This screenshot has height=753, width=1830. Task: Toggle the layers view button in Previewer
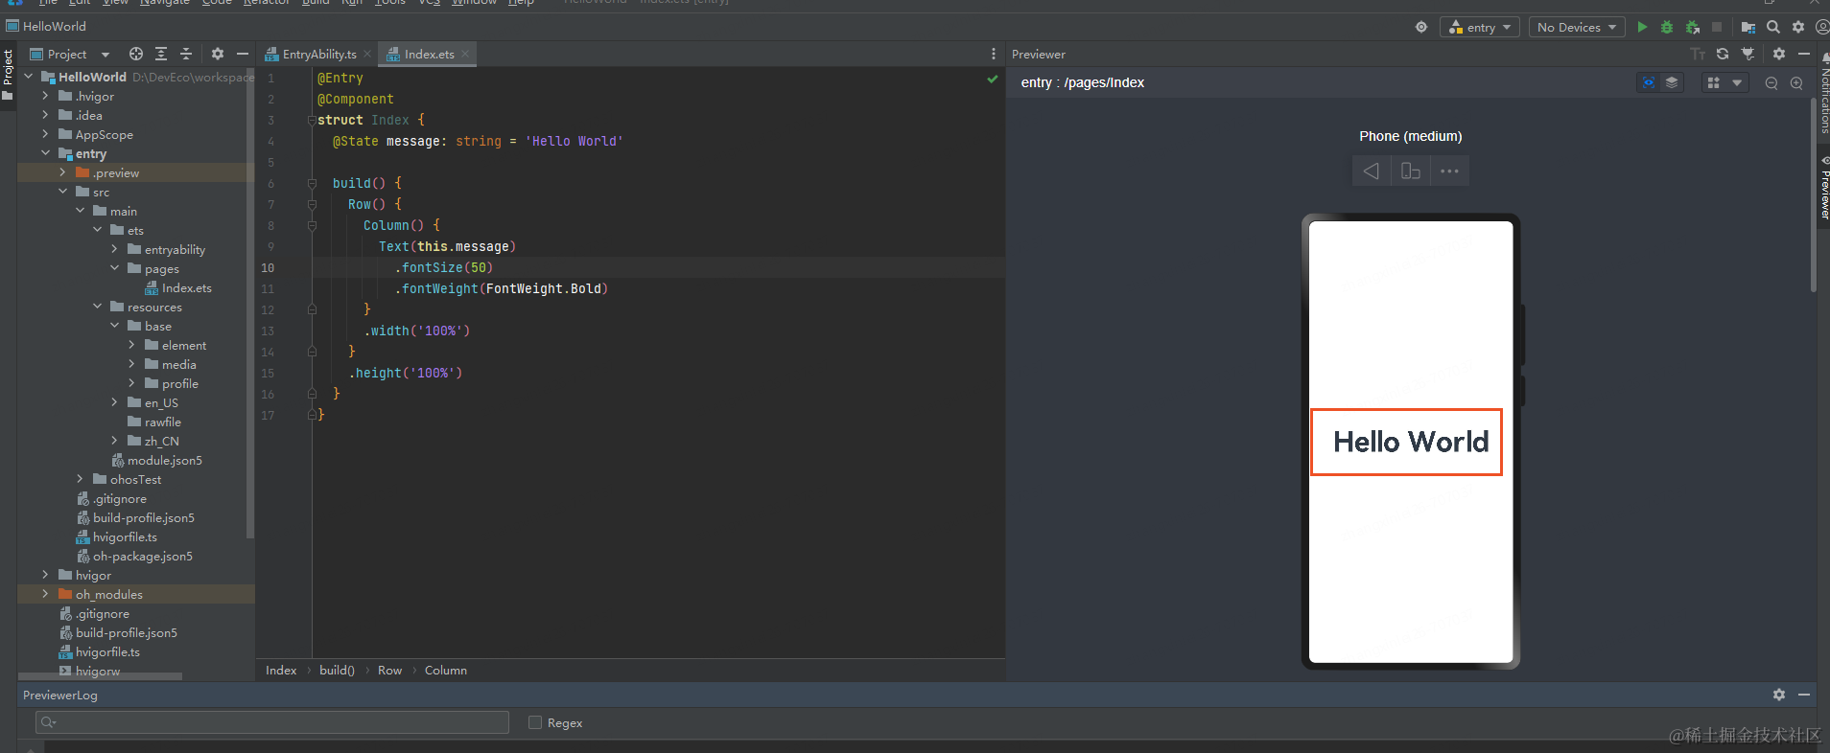click(x=1672, y=83)
